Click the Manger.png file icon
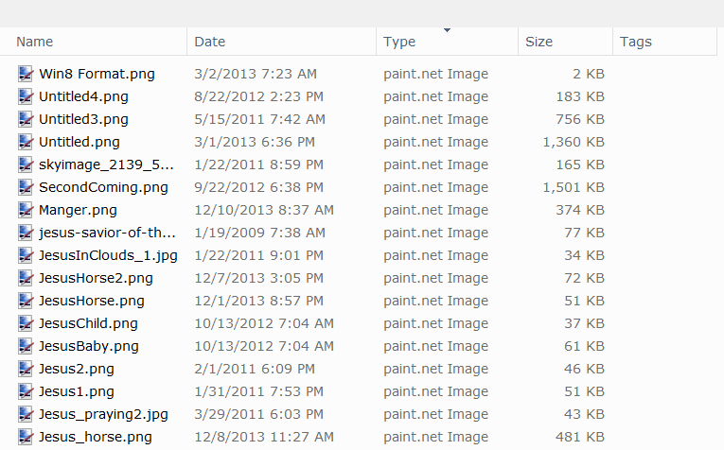The image size is (724, 450). (x=26, y=210)
